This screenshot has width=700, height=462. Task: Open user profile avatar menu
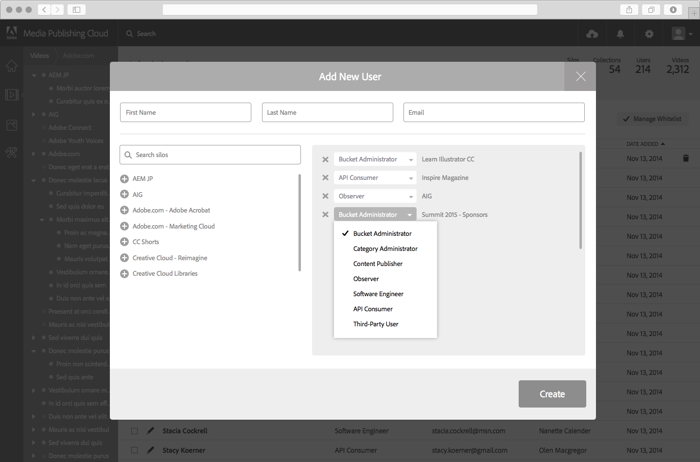[x=682, y=34]
